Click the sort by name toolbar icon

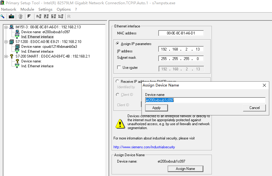[54, 16]
